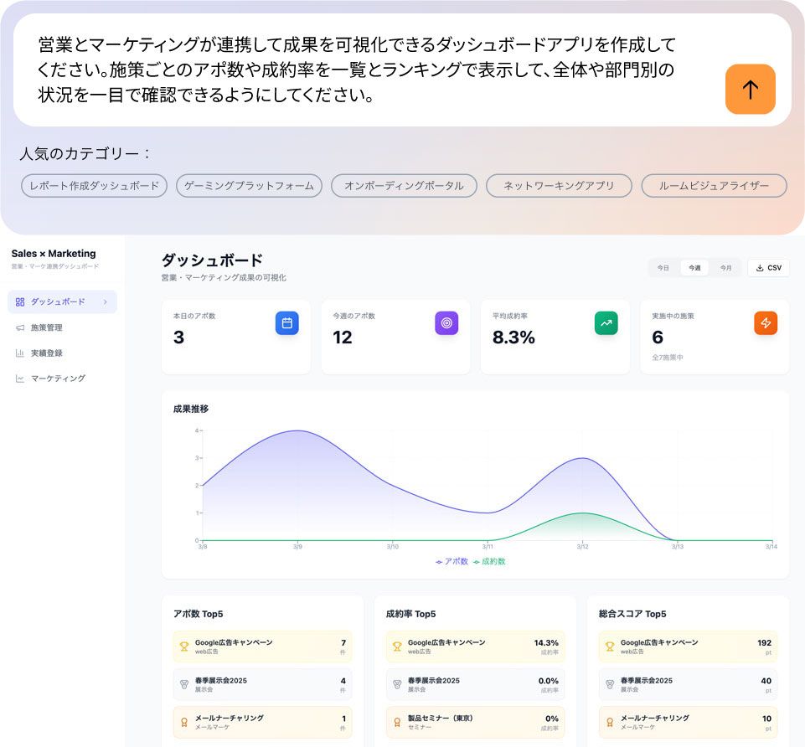Switch to the 今月 period tab
This screenshot has height=747, width=805.
(x=724, y=268)
